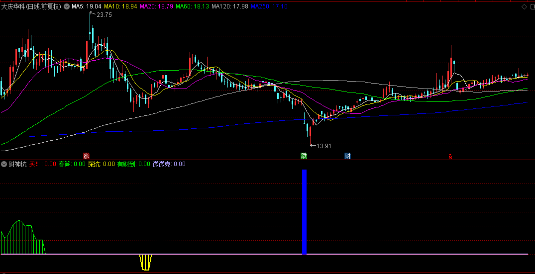Select the 大庆华科(日线.前复权) title text
The width and height of the screenshot is (535, 274).
31,6
